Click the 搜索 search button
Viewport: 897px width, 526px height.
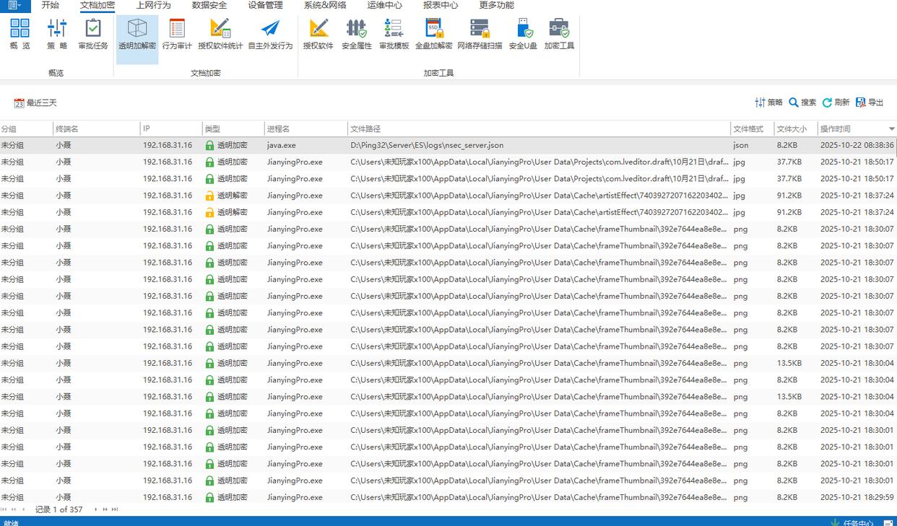(802, 102)
